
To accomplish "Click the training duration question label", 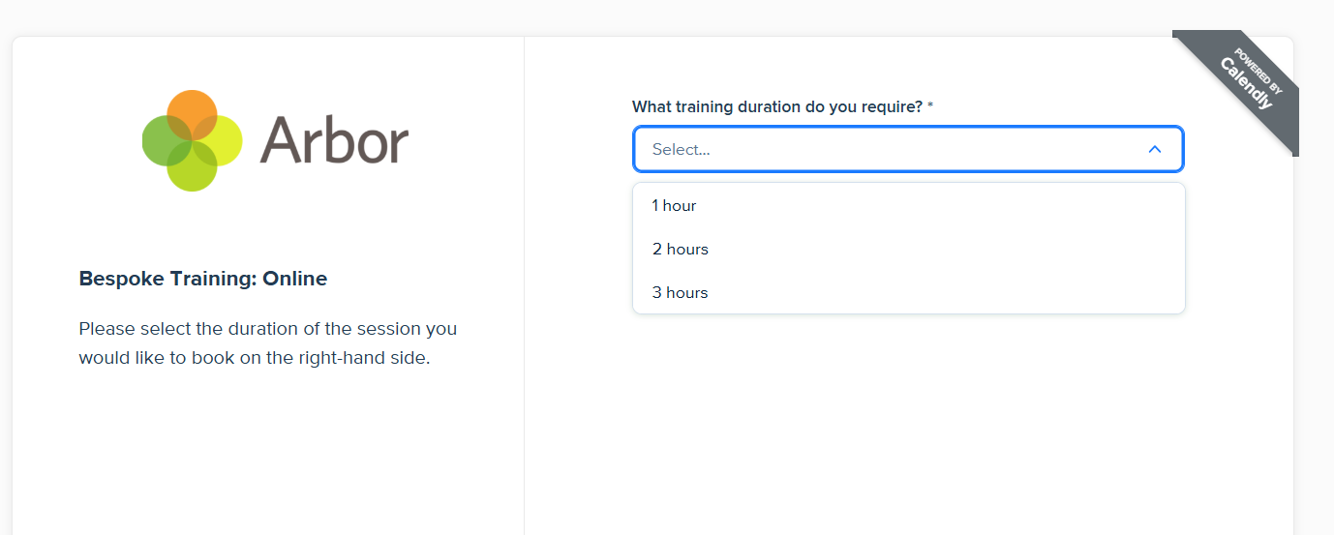I will coord(776,106).
